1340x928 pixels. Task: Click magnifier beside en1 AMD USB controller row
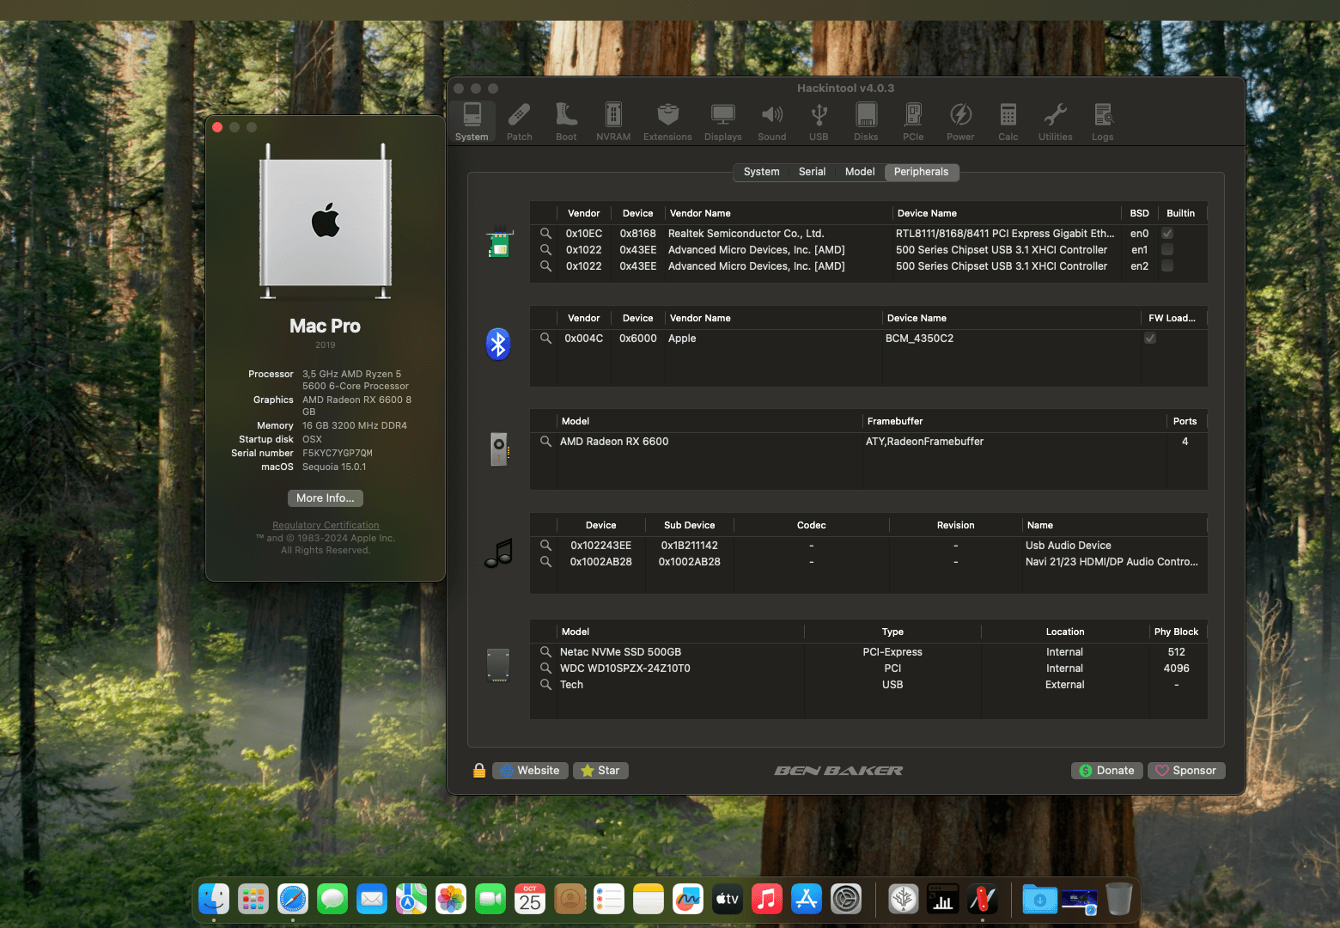pyautogui.click(x=545, y=250)
